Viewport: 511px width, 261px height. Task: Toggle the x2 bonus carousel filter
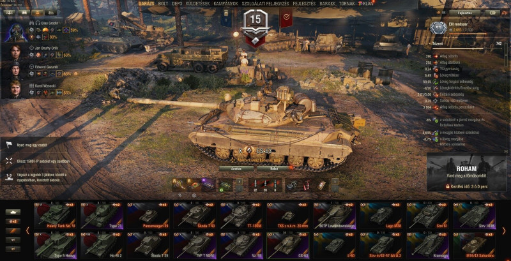point(13,221)
